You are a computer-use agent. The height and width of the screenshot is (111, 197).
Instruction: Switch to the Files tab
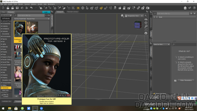pos(3,12)
